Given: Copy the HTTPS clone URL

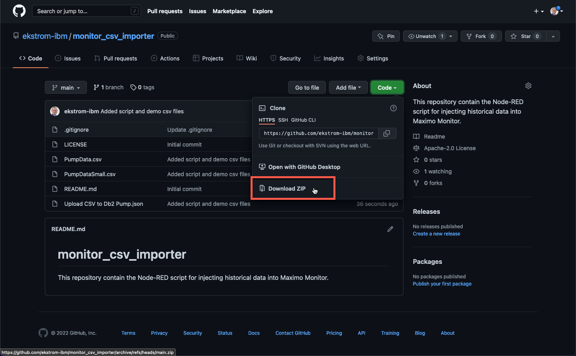Looking at the screenshot, I should 387,133.
